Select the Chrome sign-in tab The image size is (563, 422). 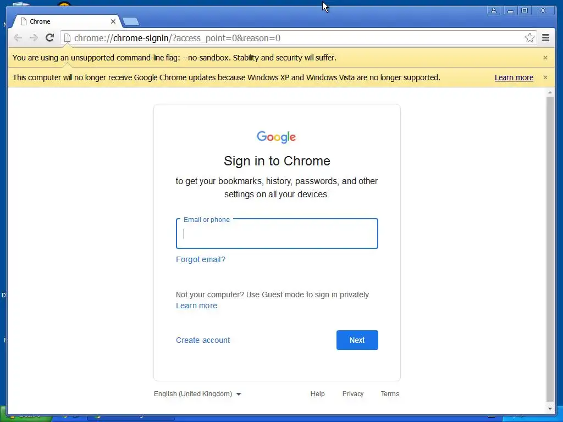coord(67,21)
